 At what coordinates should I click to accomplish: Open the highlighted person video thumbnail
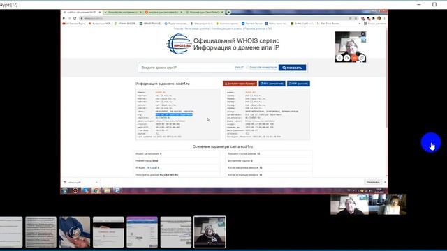click(210, 232)
